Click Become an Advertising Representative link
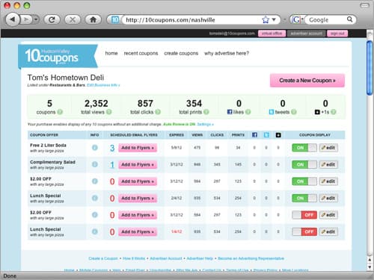 [251, 258]
